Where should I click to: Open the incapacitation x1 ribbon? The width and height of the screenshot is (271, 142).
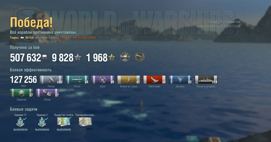pos(128,80)
